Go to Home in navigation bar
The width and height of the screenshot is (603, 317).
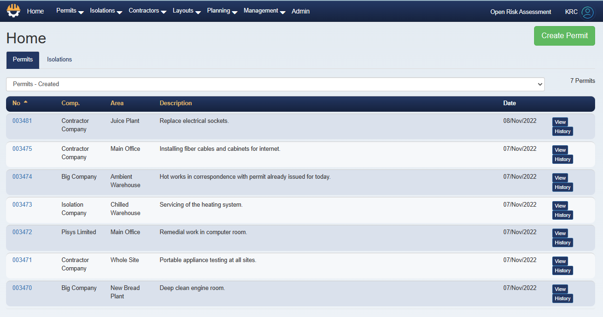tap(35, 11)
